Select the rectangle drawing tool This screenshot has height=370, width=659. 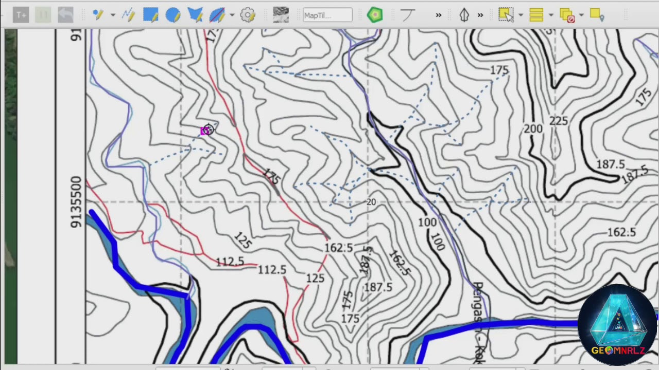point(150,15)
